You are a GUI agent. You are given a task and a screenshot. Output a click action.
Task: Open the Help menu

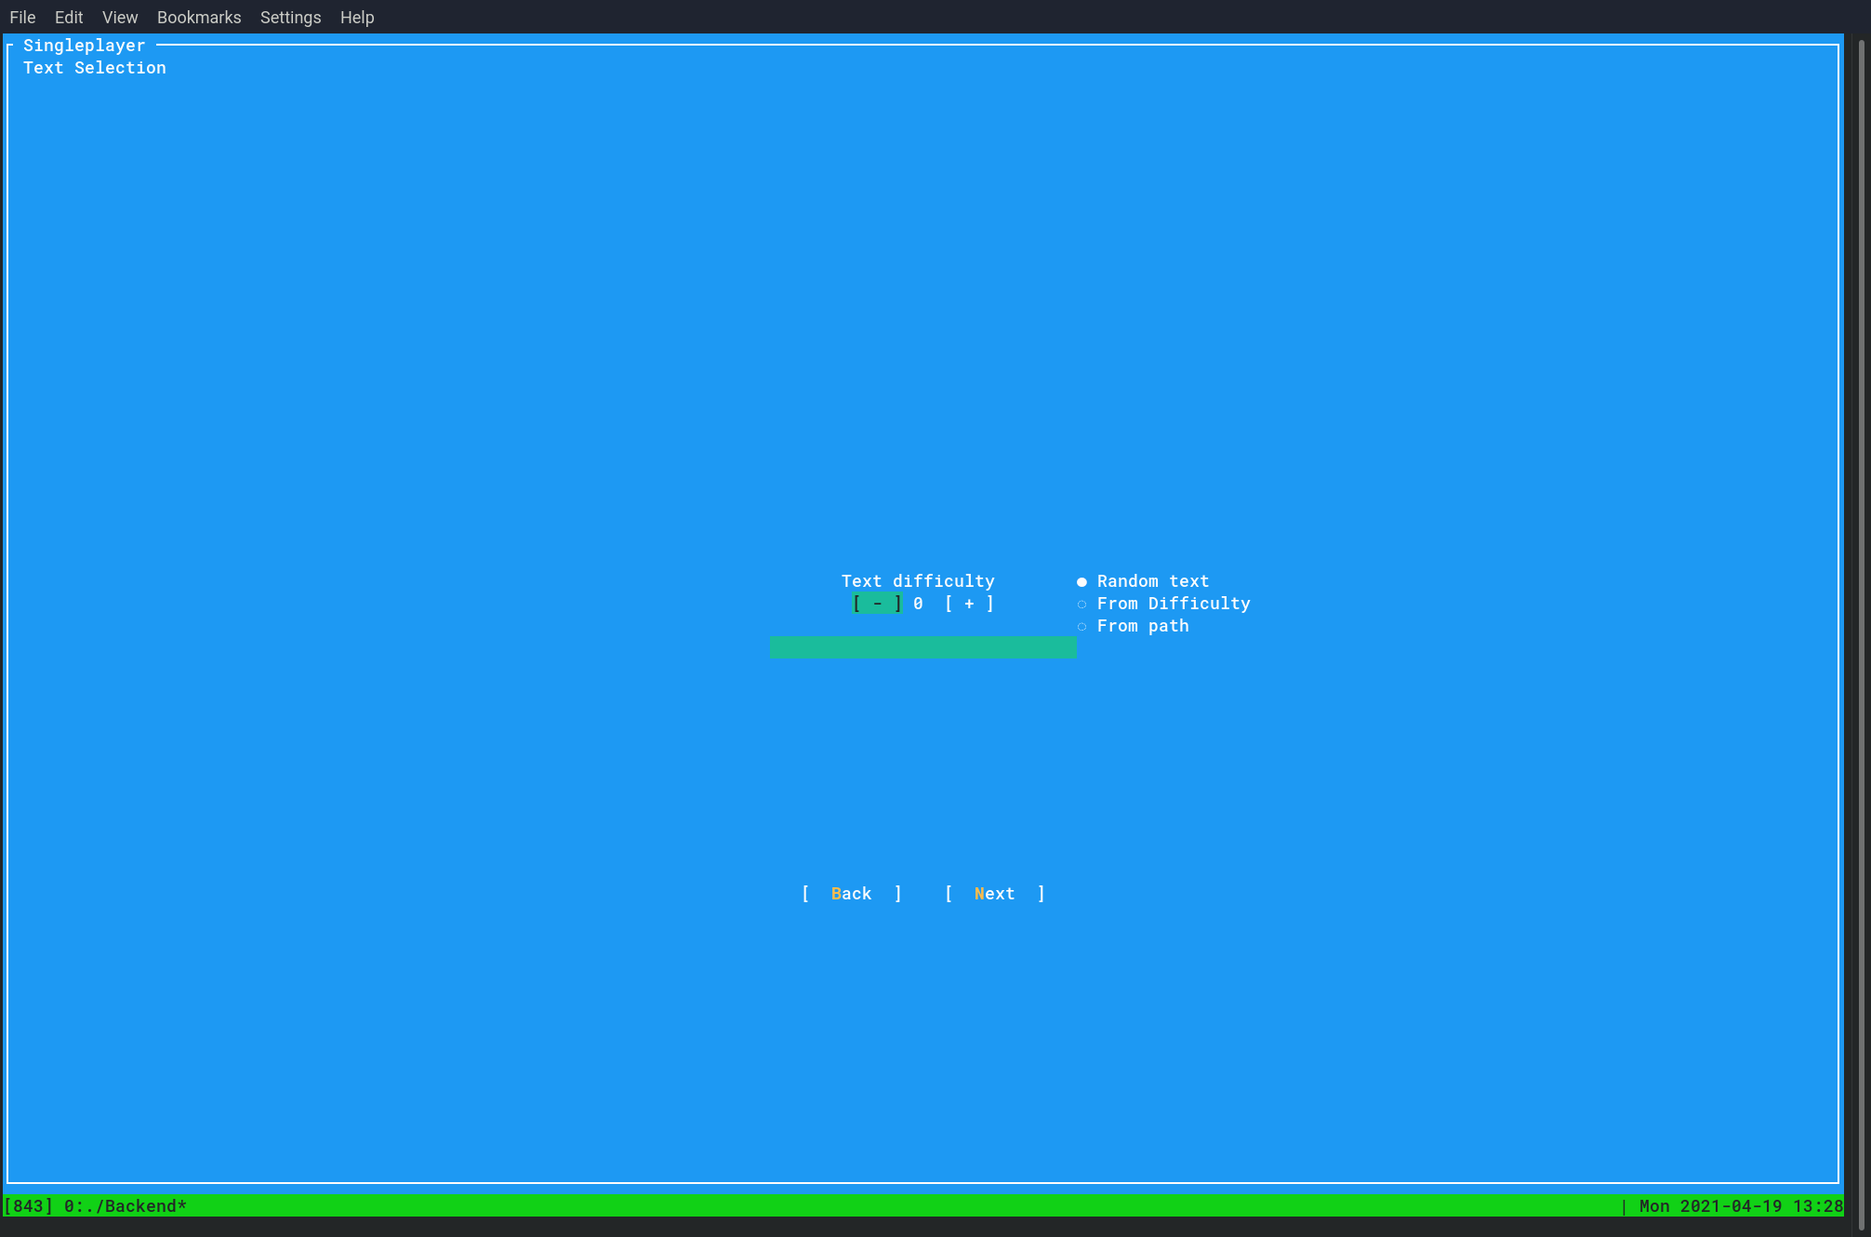(357, 18)
